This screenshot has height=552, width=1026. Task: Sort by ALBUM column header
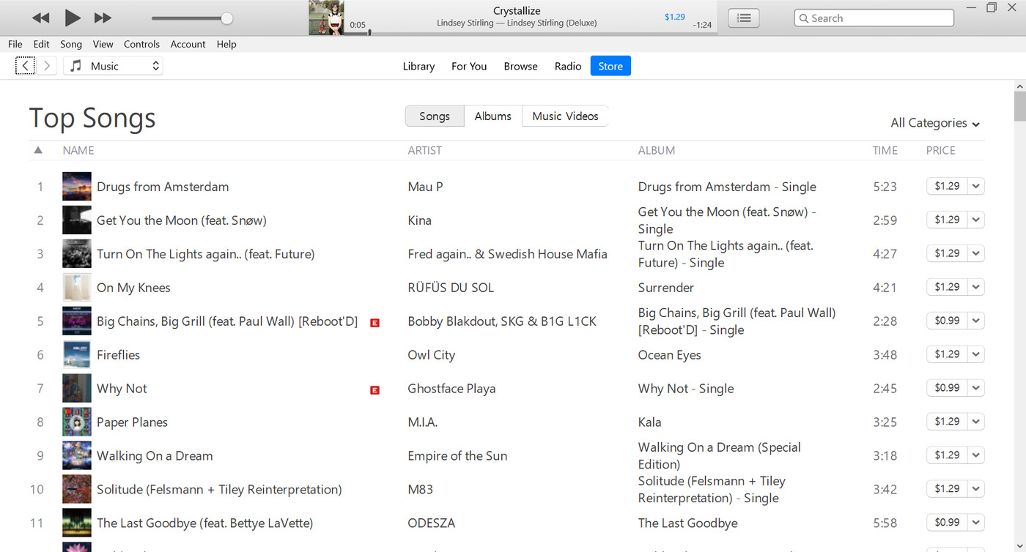pos(657,150)
